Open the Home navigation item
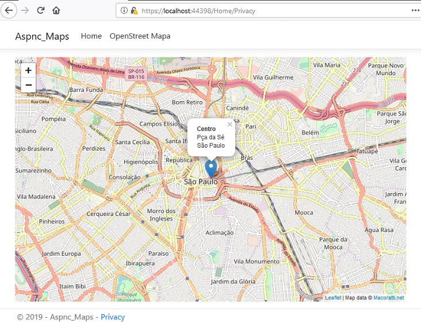 [x=91, y=36]
